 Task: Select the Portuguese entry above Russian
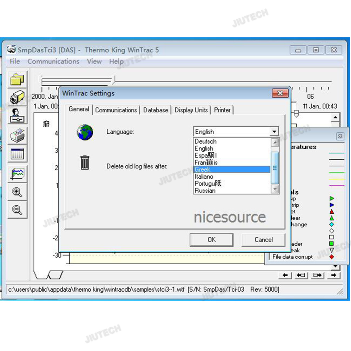pos(232,184)
